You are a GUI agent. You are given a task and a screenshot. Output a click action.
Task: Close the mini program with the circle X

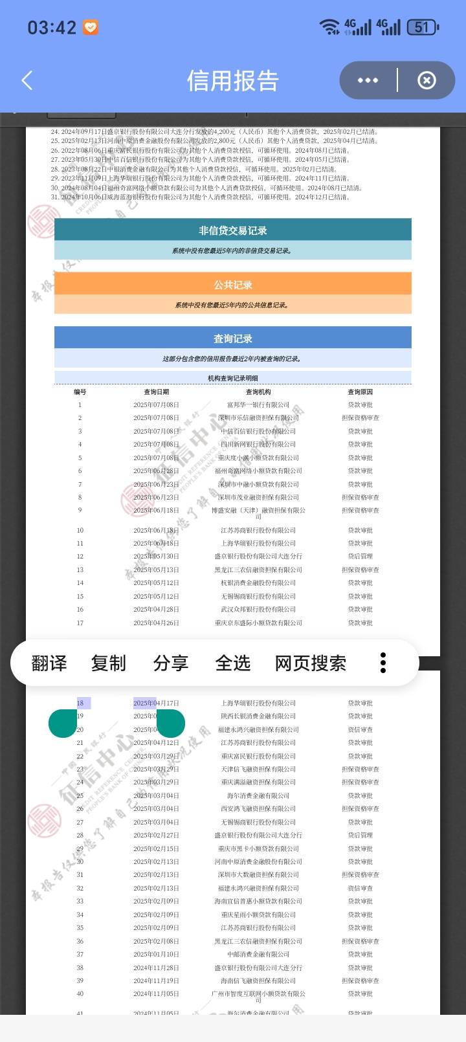(427, 80)
